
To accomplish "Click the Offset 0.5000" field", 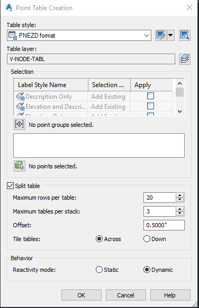I will click(x=164, y=225).
